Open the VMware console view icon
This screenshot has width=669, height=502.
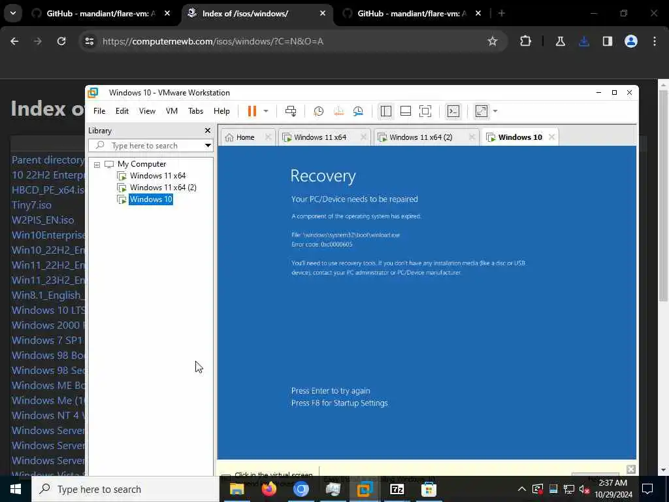point(453,111)
